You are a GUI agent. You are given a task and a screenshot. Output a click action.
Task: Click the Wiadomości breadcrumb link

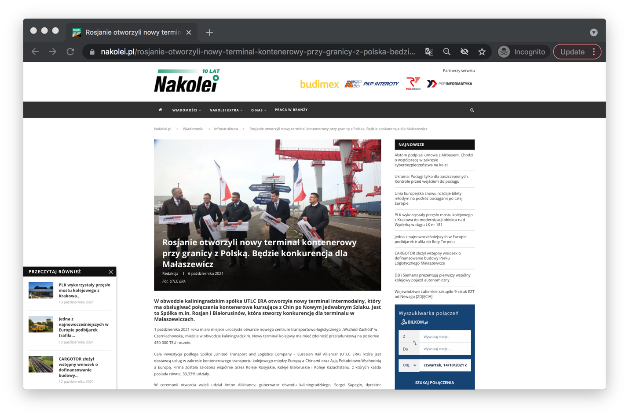click(x=193, y=129)
